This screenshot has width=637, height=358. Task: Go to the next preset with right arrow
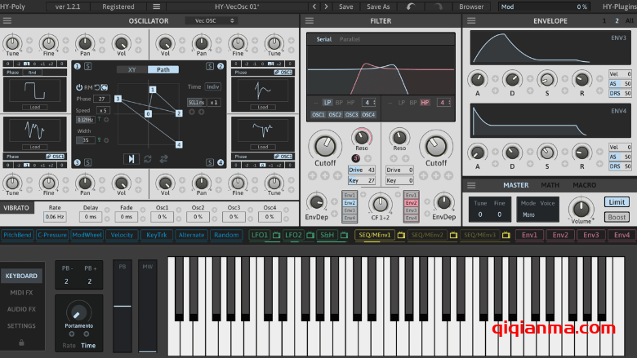(324, 7)
